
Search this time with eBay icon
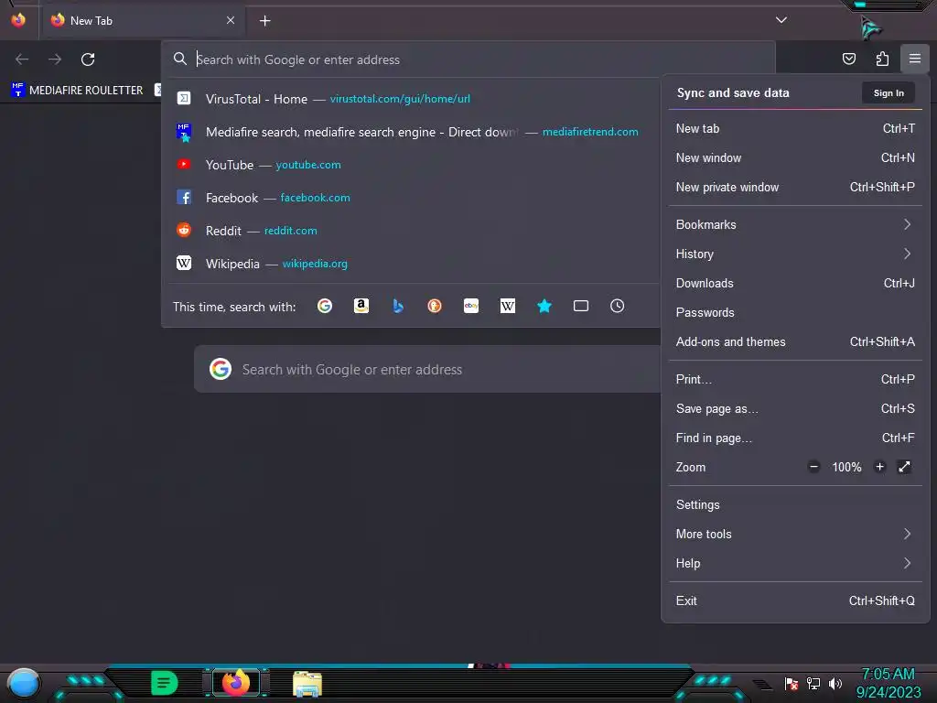471,306
